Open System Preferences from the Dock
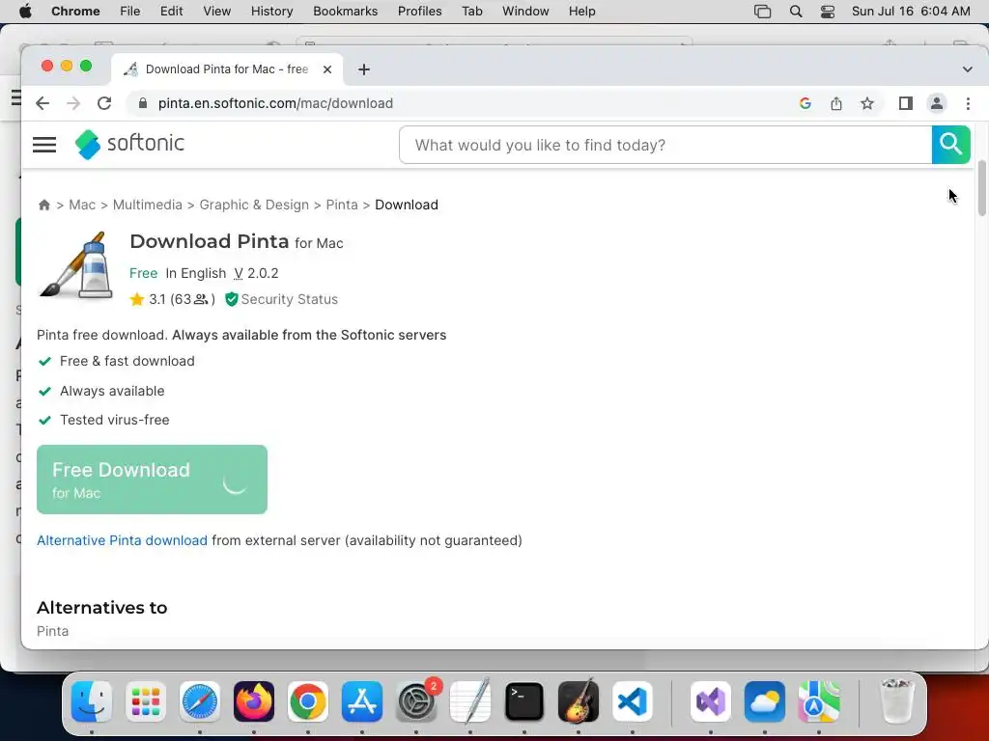989x741 pixels. click(416, 701)
